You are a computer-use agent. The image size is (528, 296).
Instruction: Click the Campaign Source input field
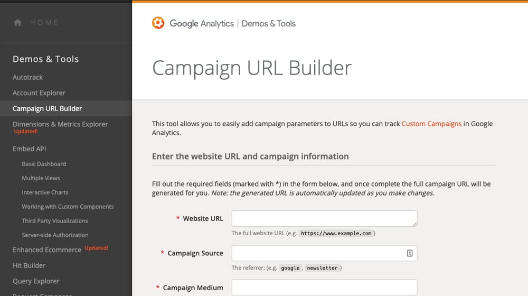324,253
